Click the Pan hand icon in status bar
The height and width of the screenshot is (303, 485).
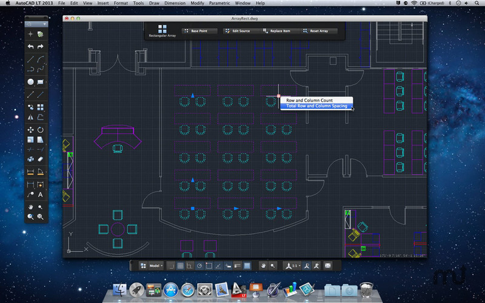pyautogui.click(x=264, y=265)
